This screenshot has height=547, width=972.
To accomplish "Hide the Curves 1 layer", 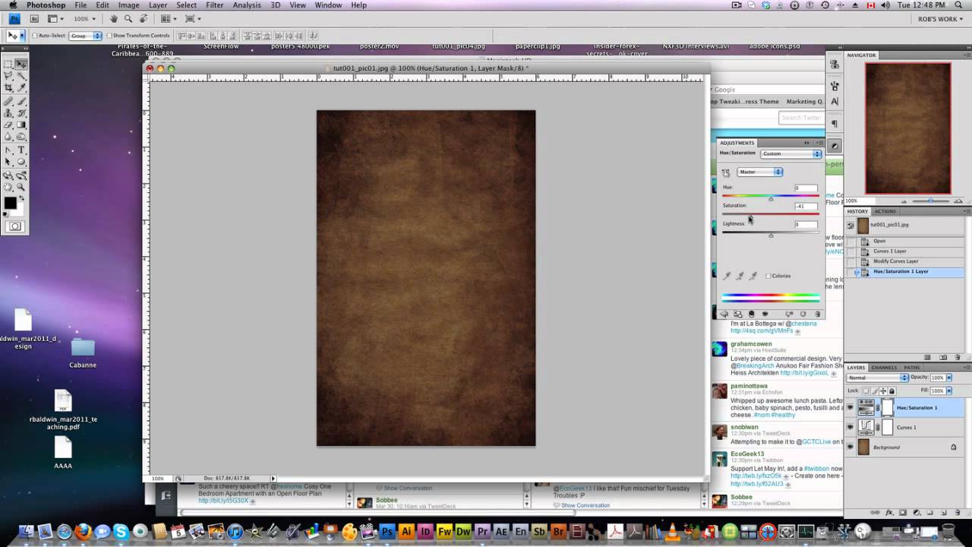I will [x=850, y=428].
